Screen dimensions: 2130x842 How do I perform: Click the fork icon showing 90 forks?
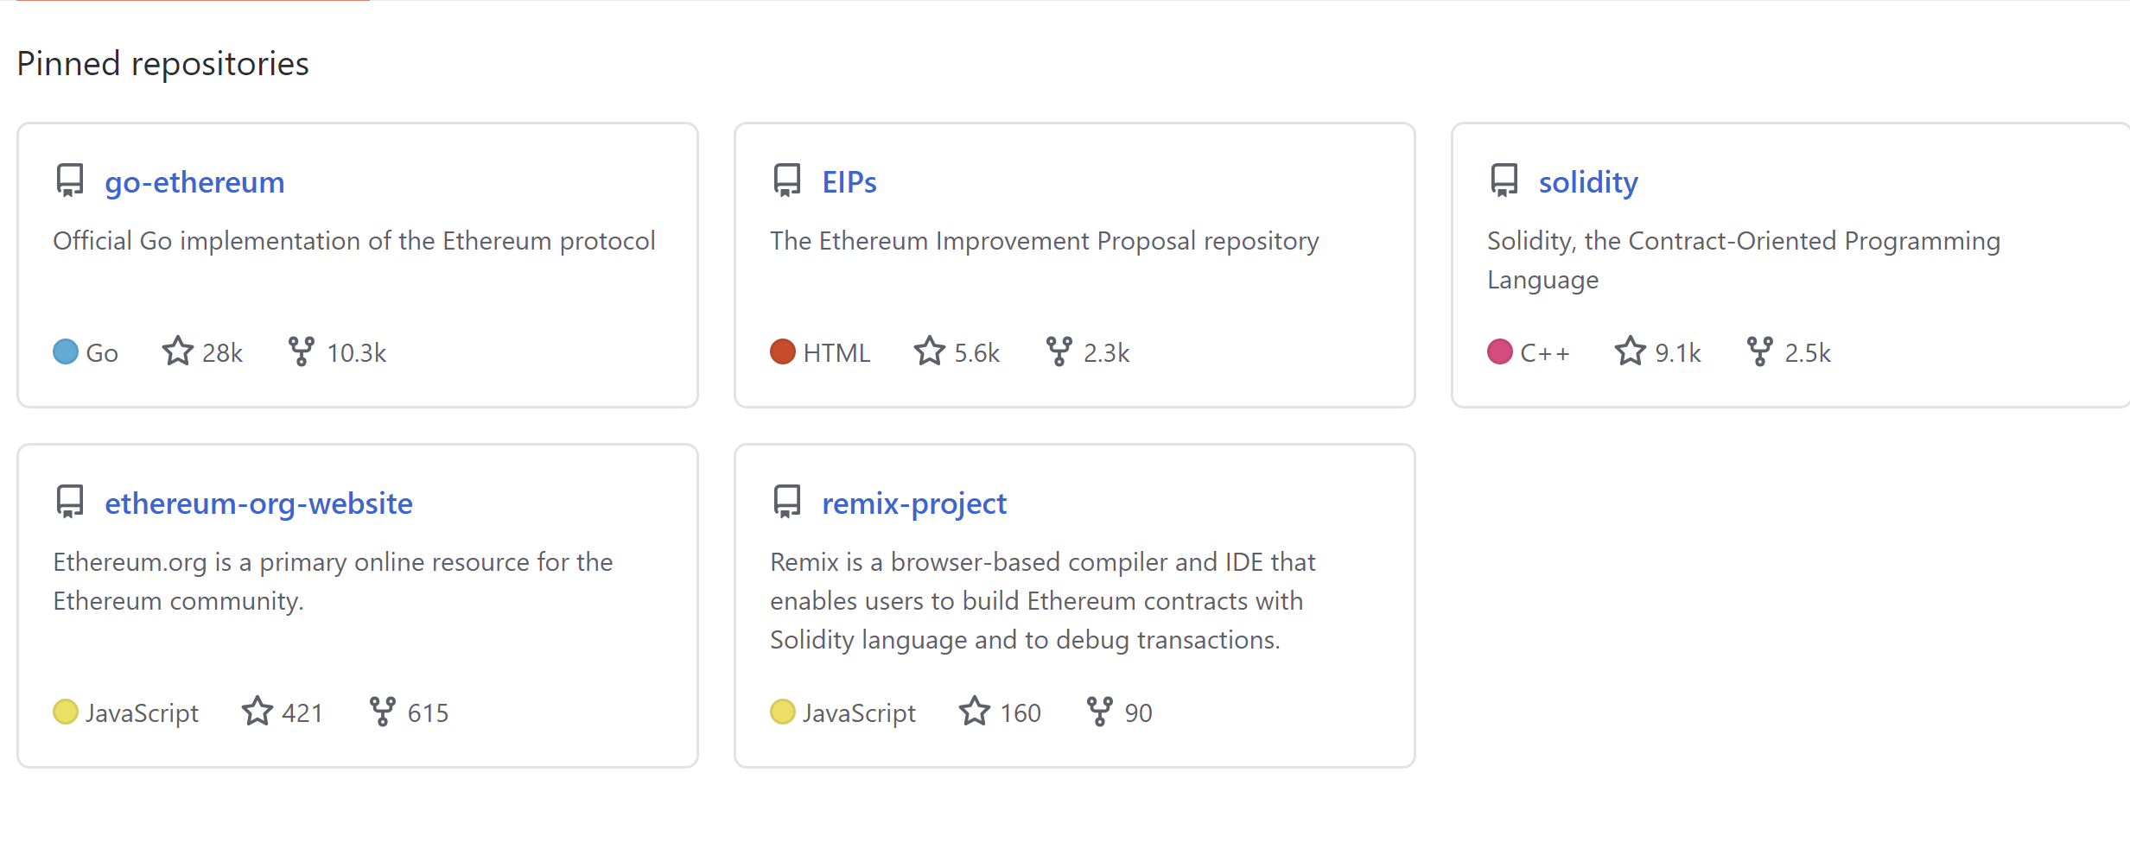[x=1099, y=712]
